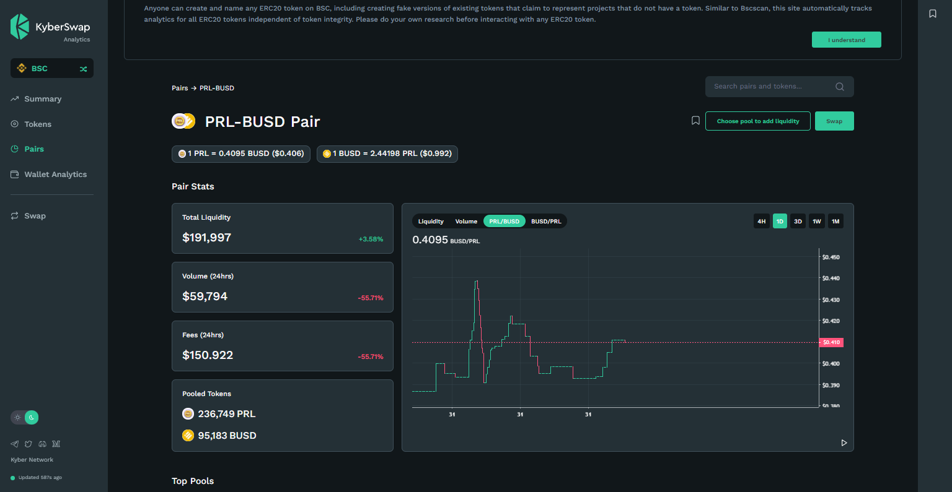Set chart interval to 1M
The width and height of the screenshot is (952, 492).
click(835, 222)
